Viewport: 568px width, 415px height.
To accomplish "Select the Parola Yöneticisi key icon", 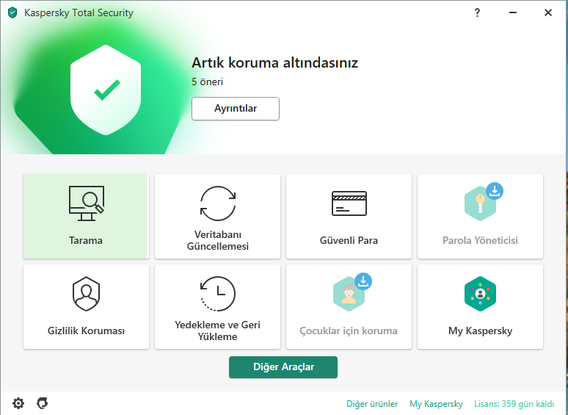I will [478, 206].
